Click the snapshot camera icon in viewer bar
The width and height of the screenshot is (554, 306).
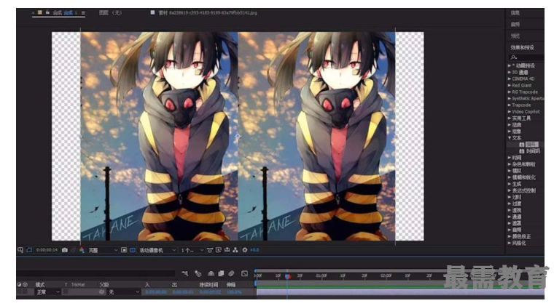[65, 250]
